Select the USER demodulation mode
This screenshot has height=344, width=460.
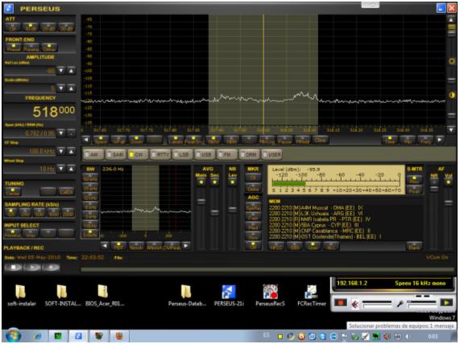tap(271, 154)
